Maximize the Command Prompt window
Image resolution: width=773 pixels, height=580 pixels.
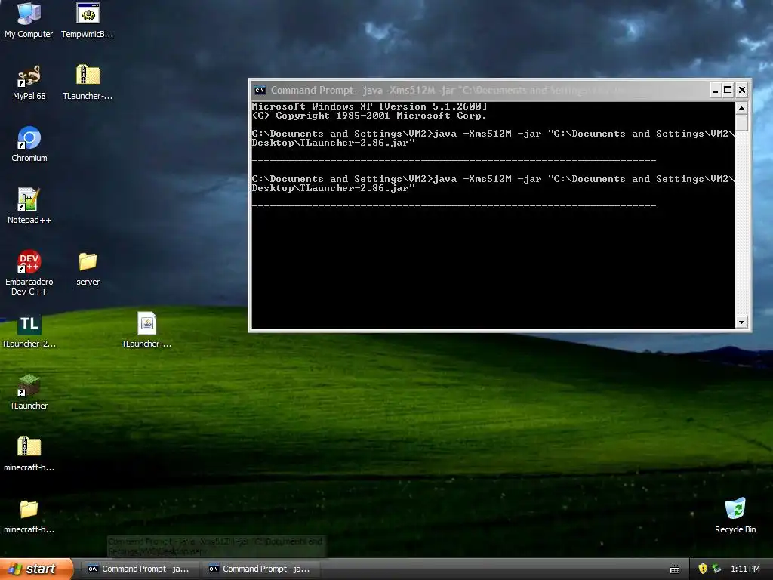click(x=728, y=90)
